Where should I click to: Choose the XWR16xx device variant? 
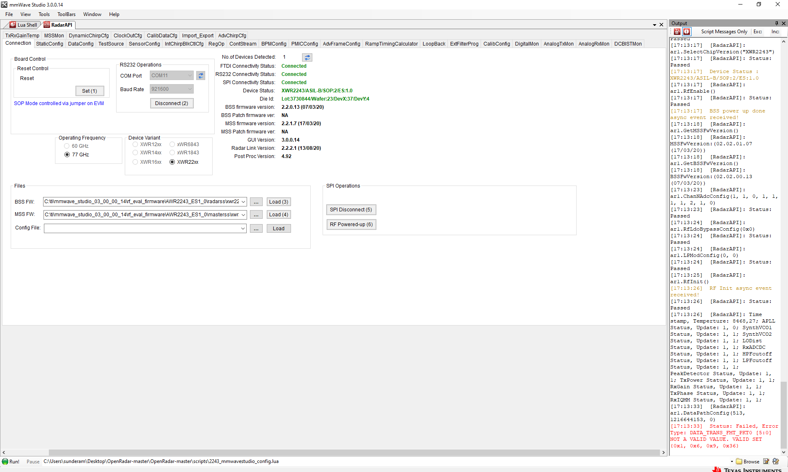tap(147, 162)
